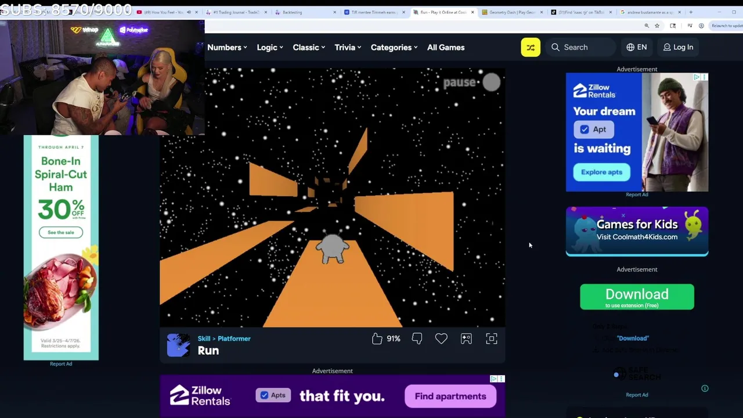Click the pause circle in the game

tap(491, 82)
